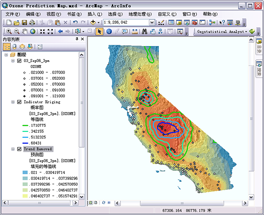Go back to previous extent
Screen dimensions: 264x215
pos(60,32)
